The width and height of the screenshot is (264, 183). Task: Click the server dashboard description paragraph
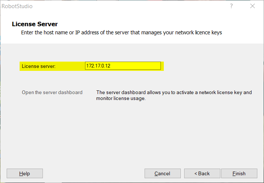[x=174, y=95]
